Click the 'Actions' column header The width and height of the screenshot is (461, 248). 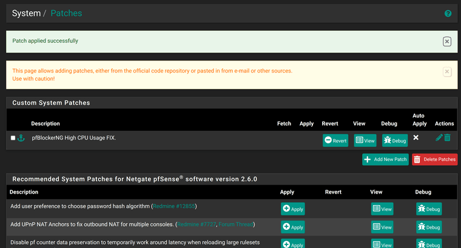[x=444, y=124]
